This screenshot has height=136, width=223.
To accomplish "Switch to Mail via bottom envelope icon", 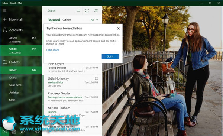I will pyautogui.click(x=5, y=131).
